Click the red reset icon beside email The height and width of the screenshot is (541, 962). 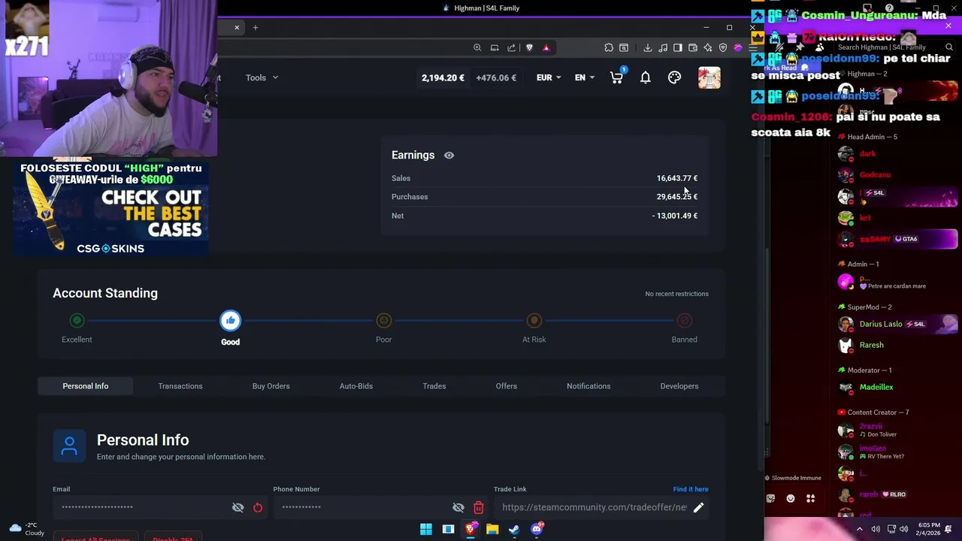[258, 507]
